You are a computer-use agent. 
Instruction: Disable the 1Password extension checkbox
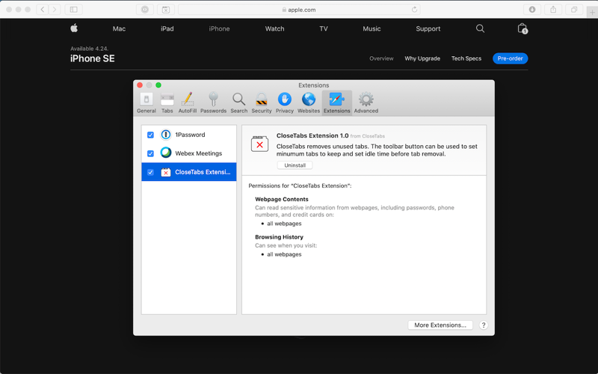pos(150,135)
